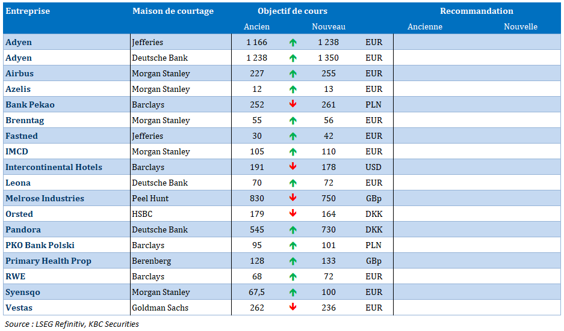Click the green up arrow in RWE row
Viewport: 564px width, 331px height.
click(x=293, y=277)
